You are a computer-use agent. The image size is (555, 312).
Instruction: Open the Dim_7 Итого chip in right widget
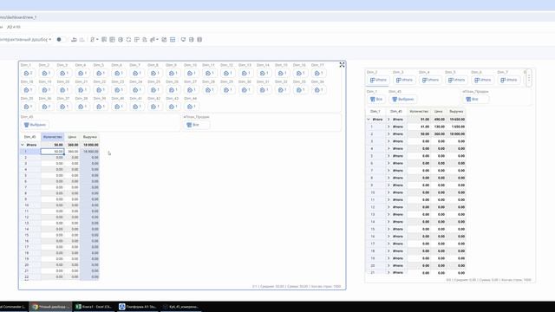coord(509,80)
